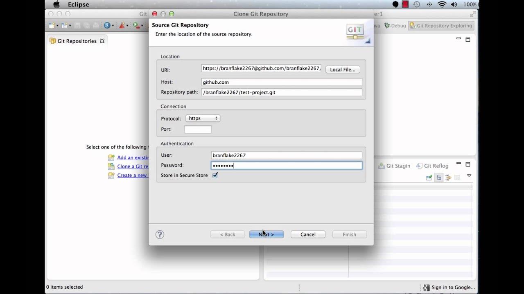Open the lower panel view menu triangle
Screen dimensions: 524x294
(469, 176)
